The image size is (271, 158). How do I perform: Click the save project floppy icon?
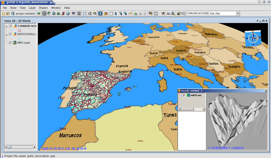pyautogui.click(x=13, y=14)
